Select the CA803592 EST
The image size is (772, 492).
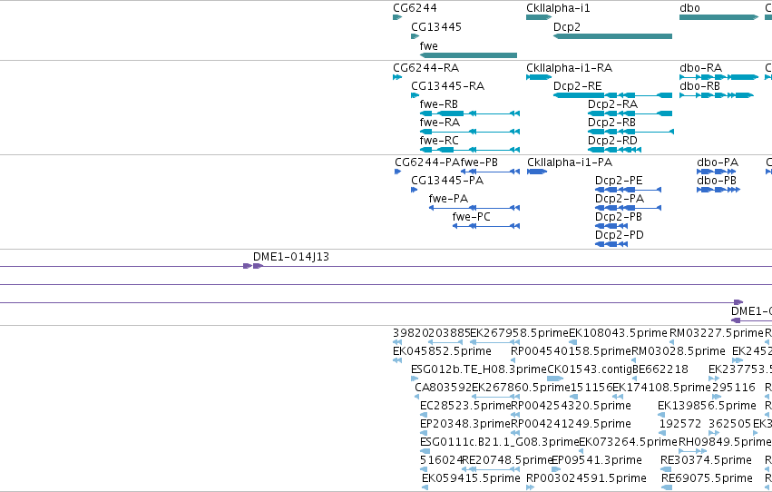(417, 397)
